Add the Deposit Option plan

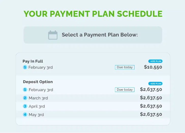(155, 84)
